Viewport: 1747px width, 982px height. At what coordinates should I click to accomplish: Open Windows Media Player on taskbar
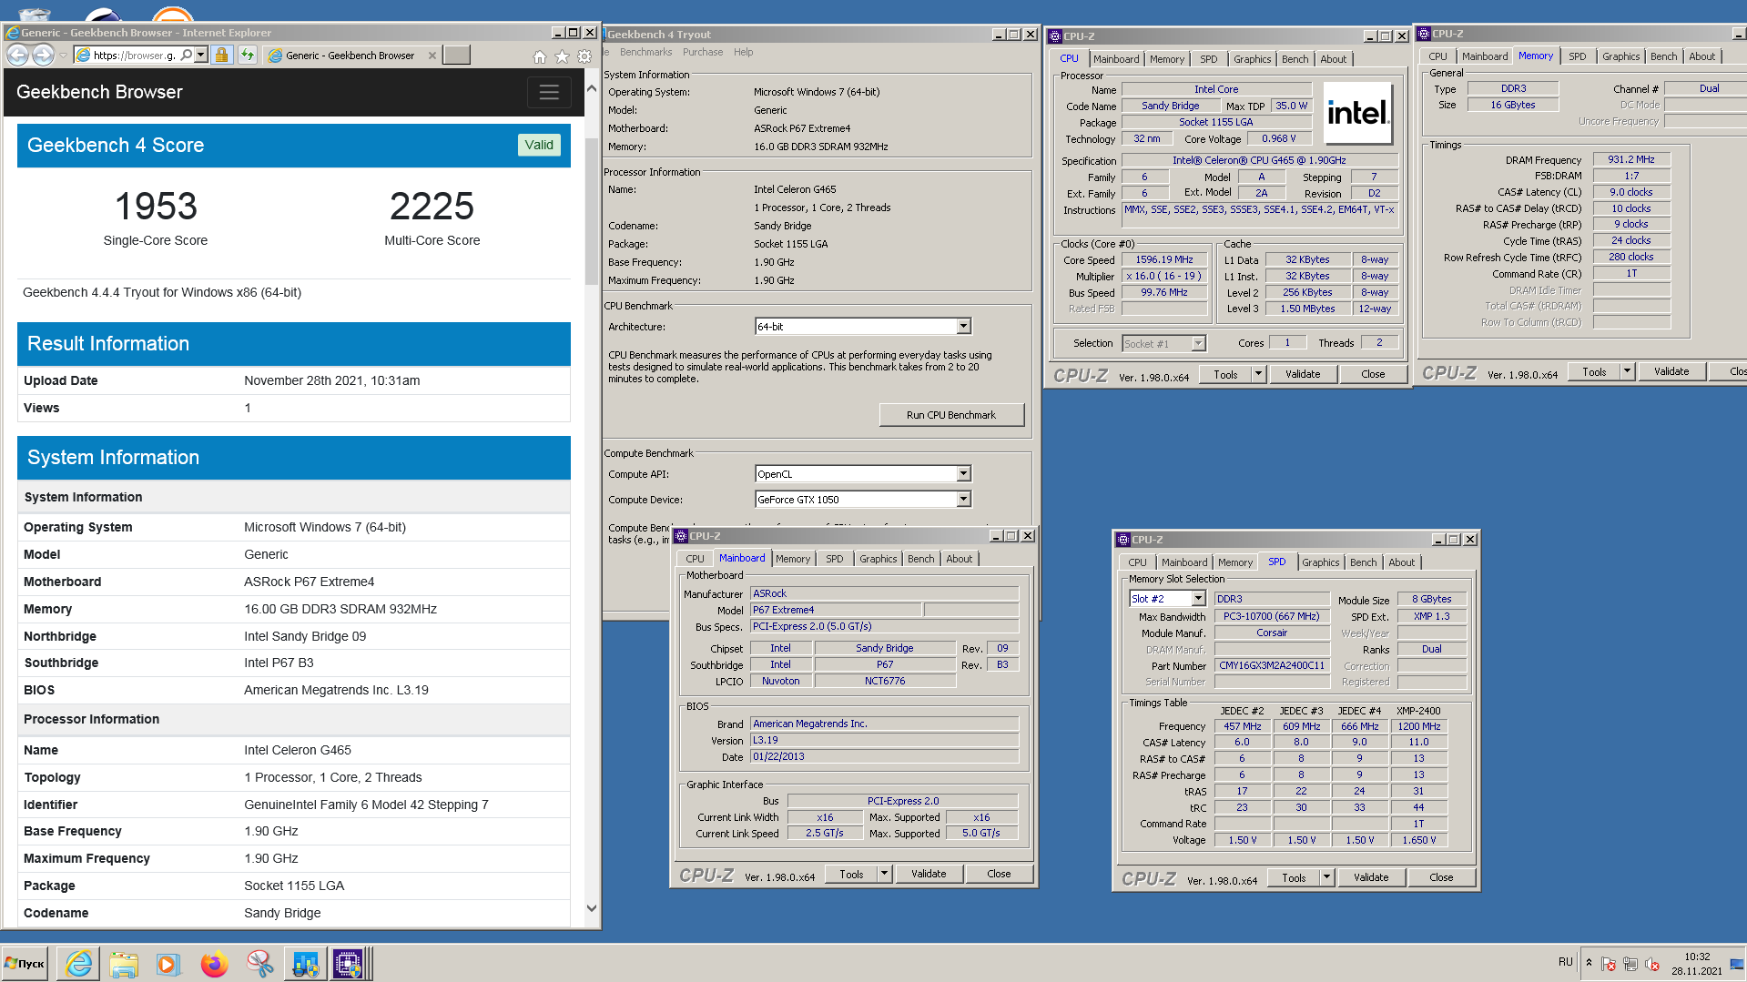(168, 964)
